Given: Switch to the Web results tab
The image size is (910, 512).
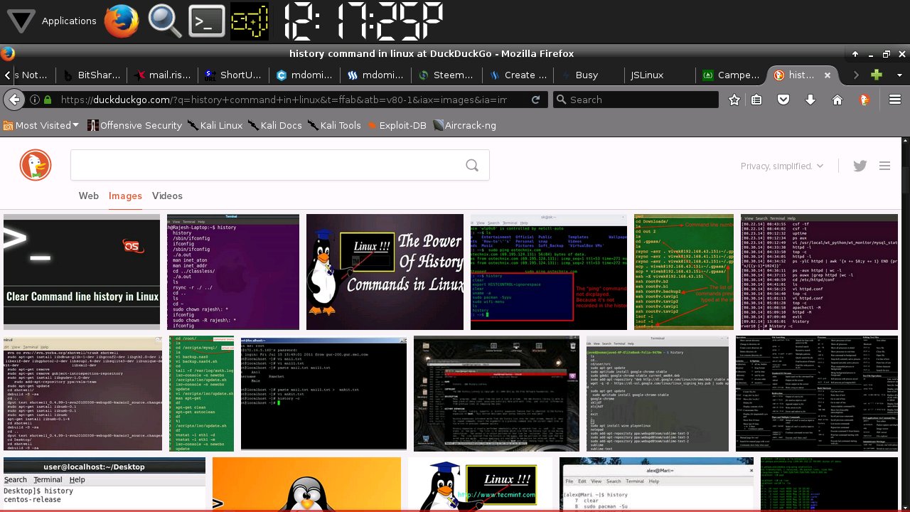Looking at the screenshot, I should 88,196.
